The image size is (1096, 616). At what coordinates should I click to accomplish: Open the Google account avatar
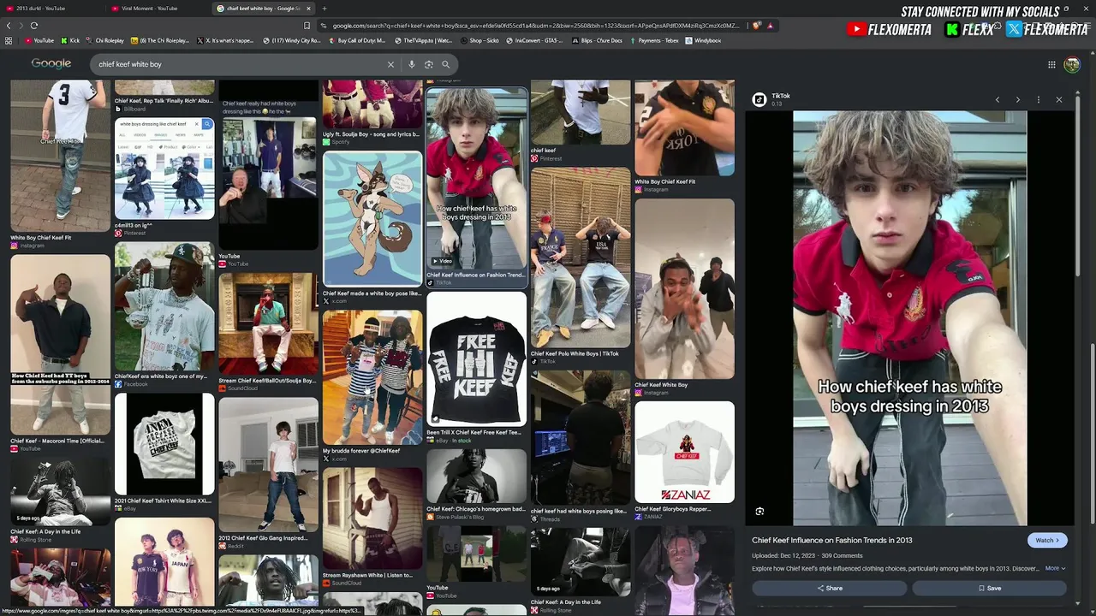coord(1072,64)
